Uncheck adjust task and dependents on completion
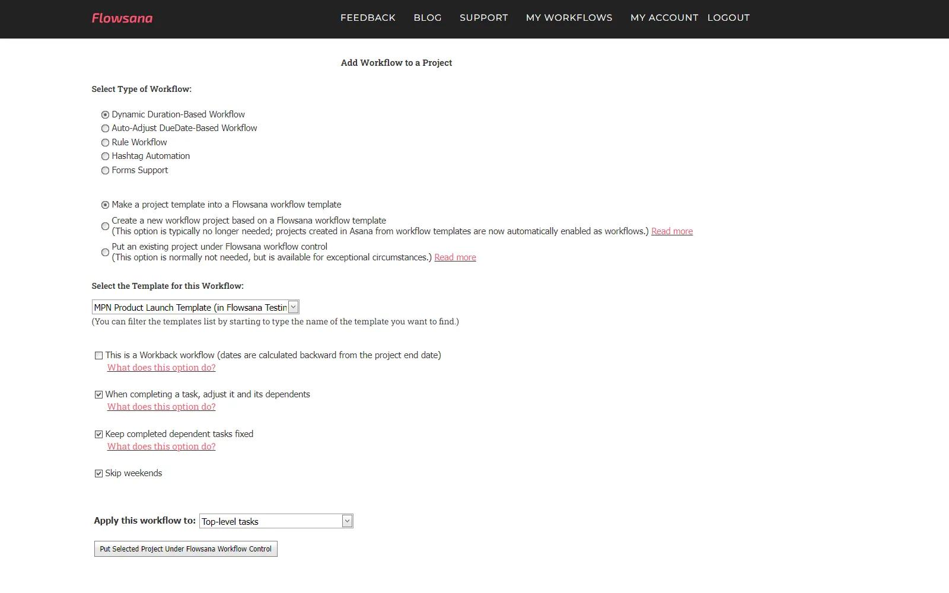 (99, 395)
